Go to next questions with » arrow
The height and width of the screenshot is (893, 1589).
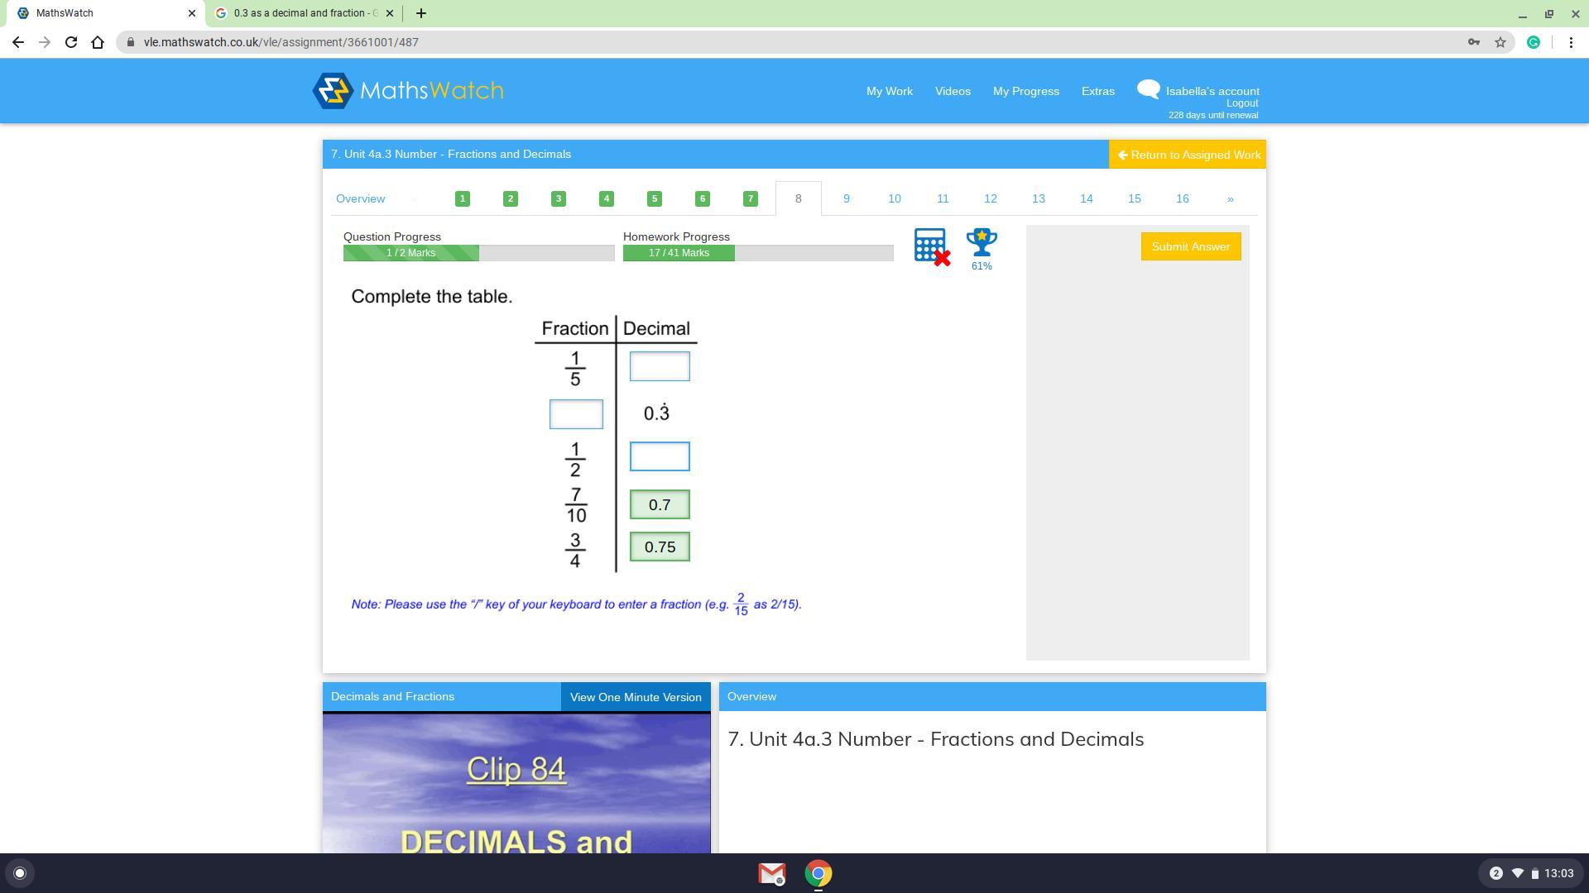pos(1230,198)
